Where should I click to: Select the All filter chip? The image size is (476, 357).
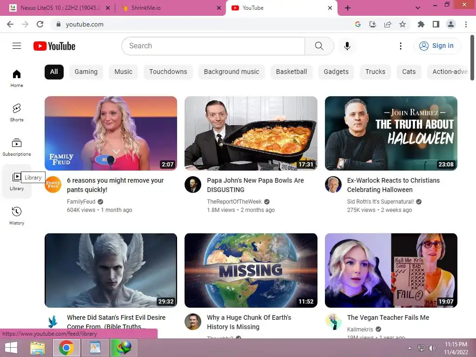[x=54, y=72]
